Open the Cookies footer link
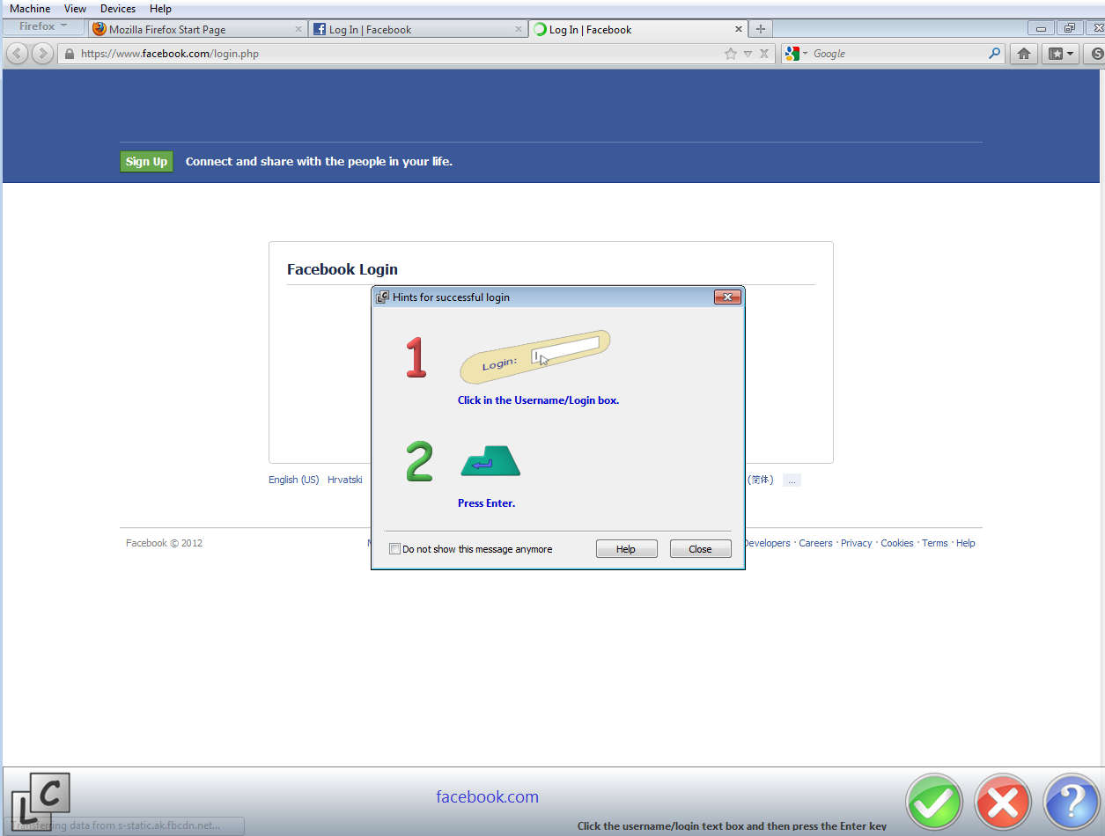 tap(897, 544)
